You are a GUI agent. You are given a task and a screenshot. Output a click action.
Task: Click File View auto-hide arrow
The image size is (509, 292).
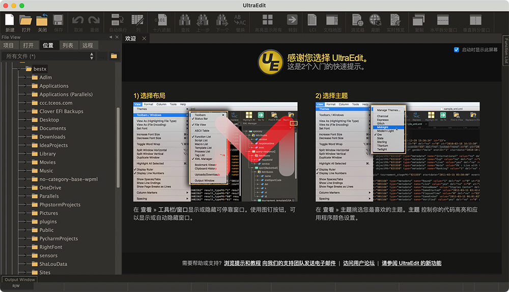(110, 37)
